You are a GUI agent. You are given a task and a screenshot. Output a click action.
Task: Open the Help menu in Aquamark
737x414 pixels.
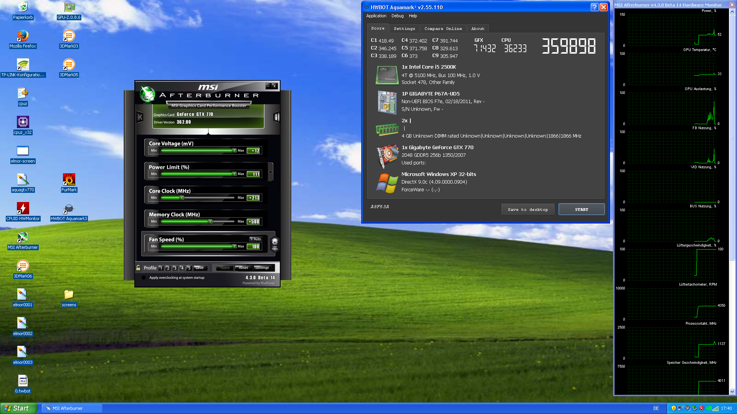pos(413,16)
